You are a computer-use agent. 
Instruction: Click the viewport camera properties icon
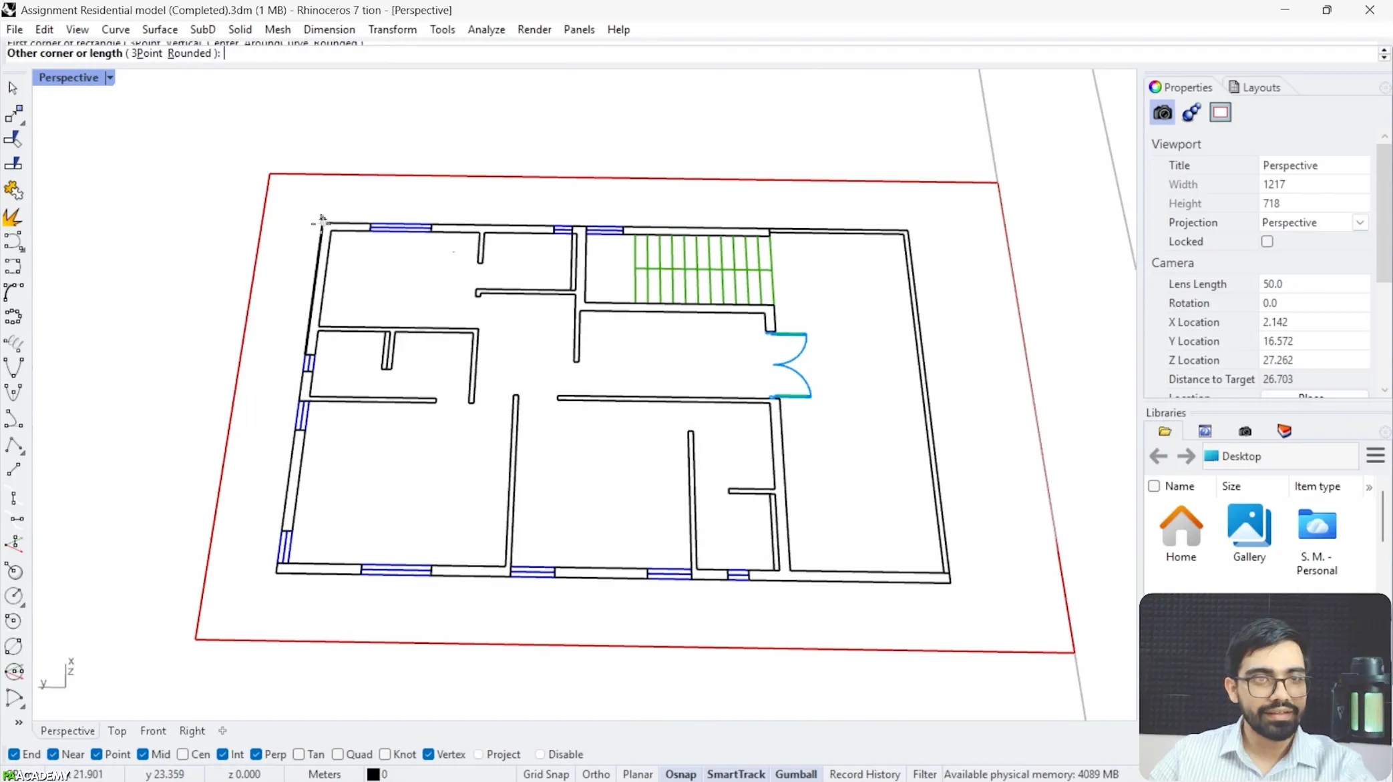pyautogui.click(x=1162, y=112)
